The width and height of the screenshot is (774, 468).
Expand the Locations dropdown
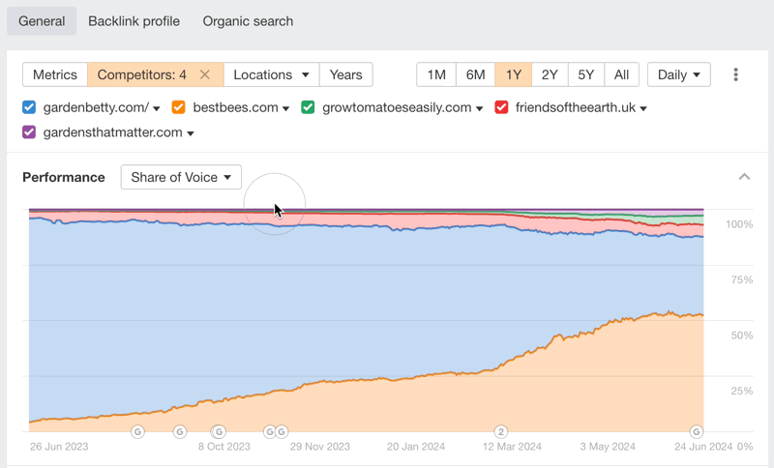point(271,74)
